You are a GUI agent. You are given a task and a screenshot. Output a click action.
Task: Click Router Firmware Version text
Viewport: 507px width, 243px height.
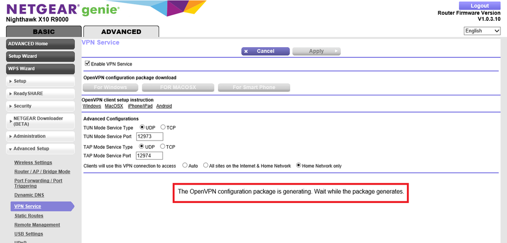coord(469,13)
